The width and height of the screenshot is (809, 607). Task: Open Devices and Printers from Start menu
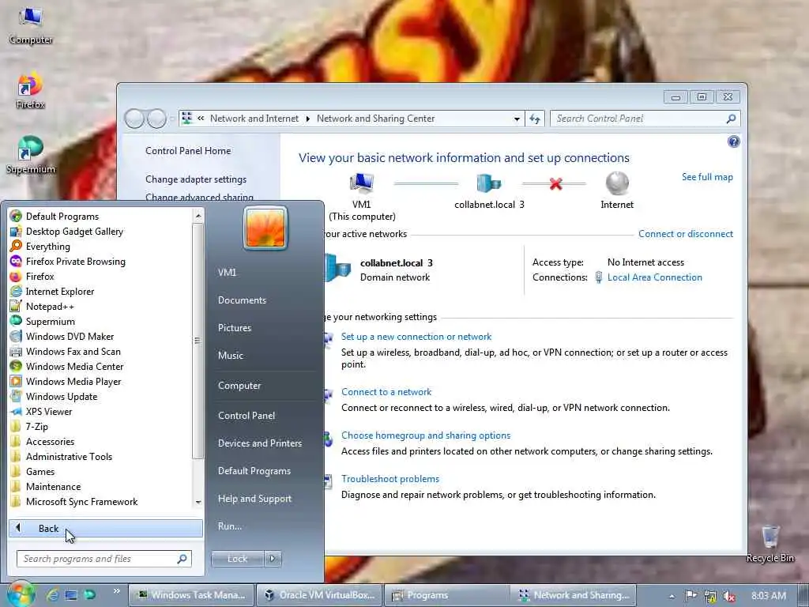tap(259, 443)
